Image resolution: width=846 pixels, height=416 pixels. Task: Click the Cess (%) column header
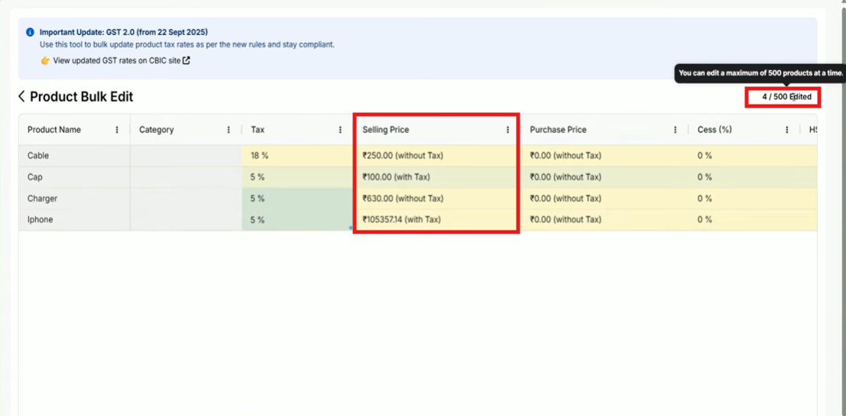[x=715, y=130]
